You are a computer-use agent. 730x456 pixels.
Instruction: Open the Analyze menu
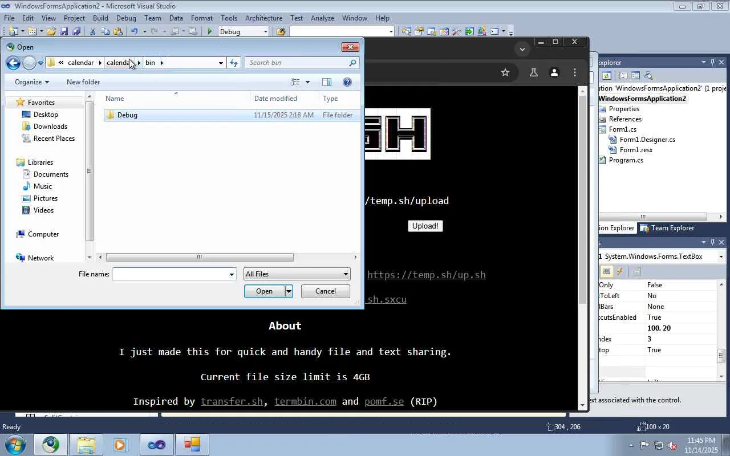322,18
